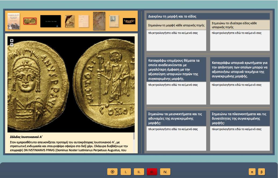Open the gold jewelry thumbnail
Image resolution: width=278 pixels, height=178 pixels.
tap(129, 21)
